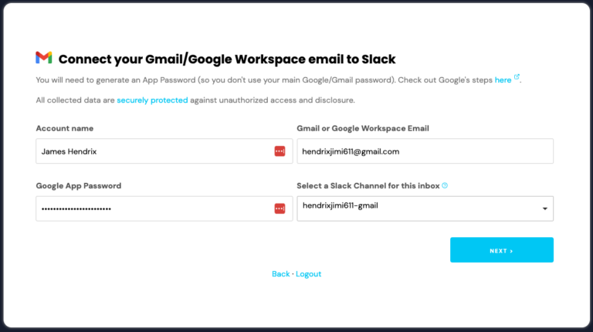The height and width of the screenshot is (332, 593).
Task: Focus the Google App Password field
Action: tap(164, 208)
